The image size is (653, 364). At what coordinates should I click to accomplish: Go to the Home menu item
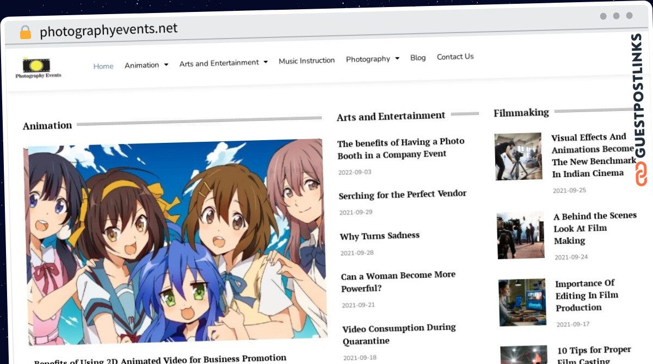pos(103,66)
